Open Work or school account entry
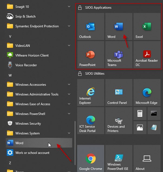 coord(39,153)
